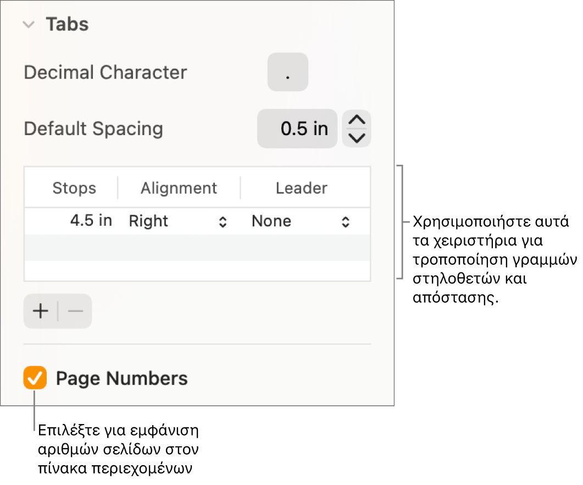Add a tab stop with plus button
The width and height of the screenshot is (583, 485).
[x=41, y=311]
